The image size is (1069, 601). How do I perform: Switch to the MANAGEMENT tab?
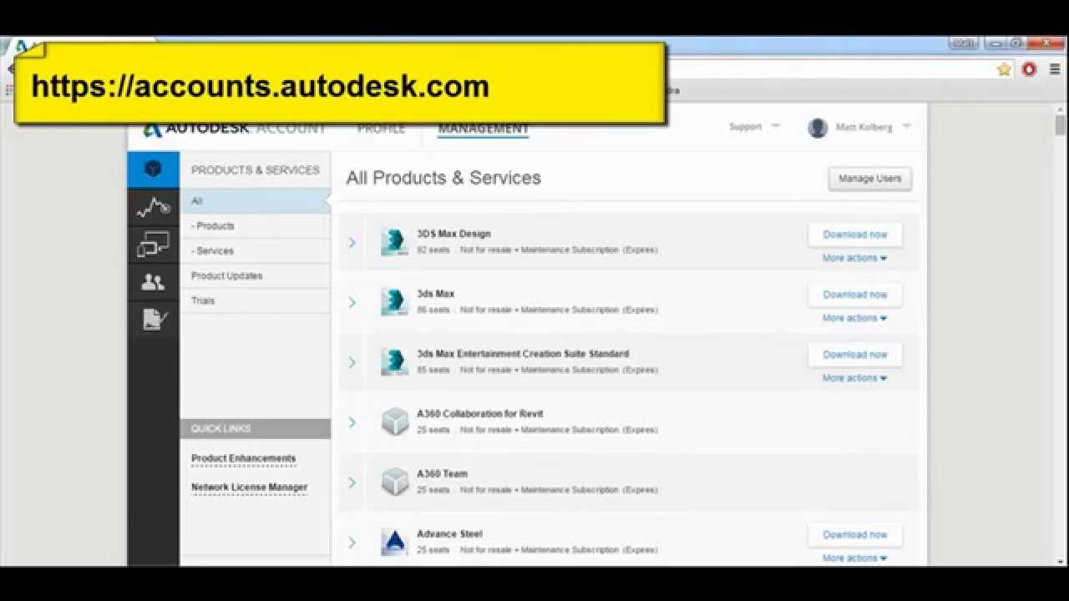(484, 129)
